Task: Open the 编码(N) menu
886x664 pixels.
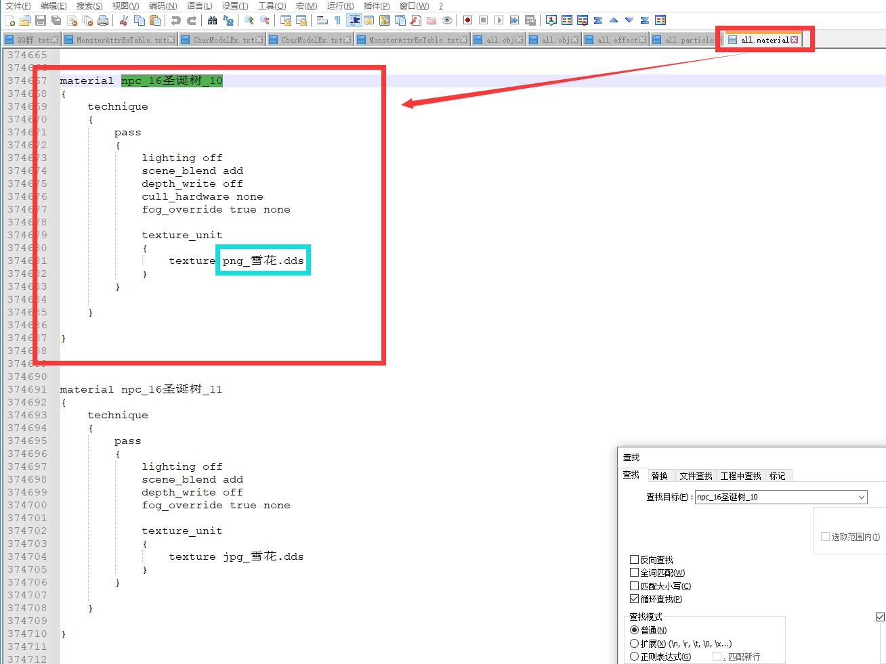Action: (x=163, y=5)
